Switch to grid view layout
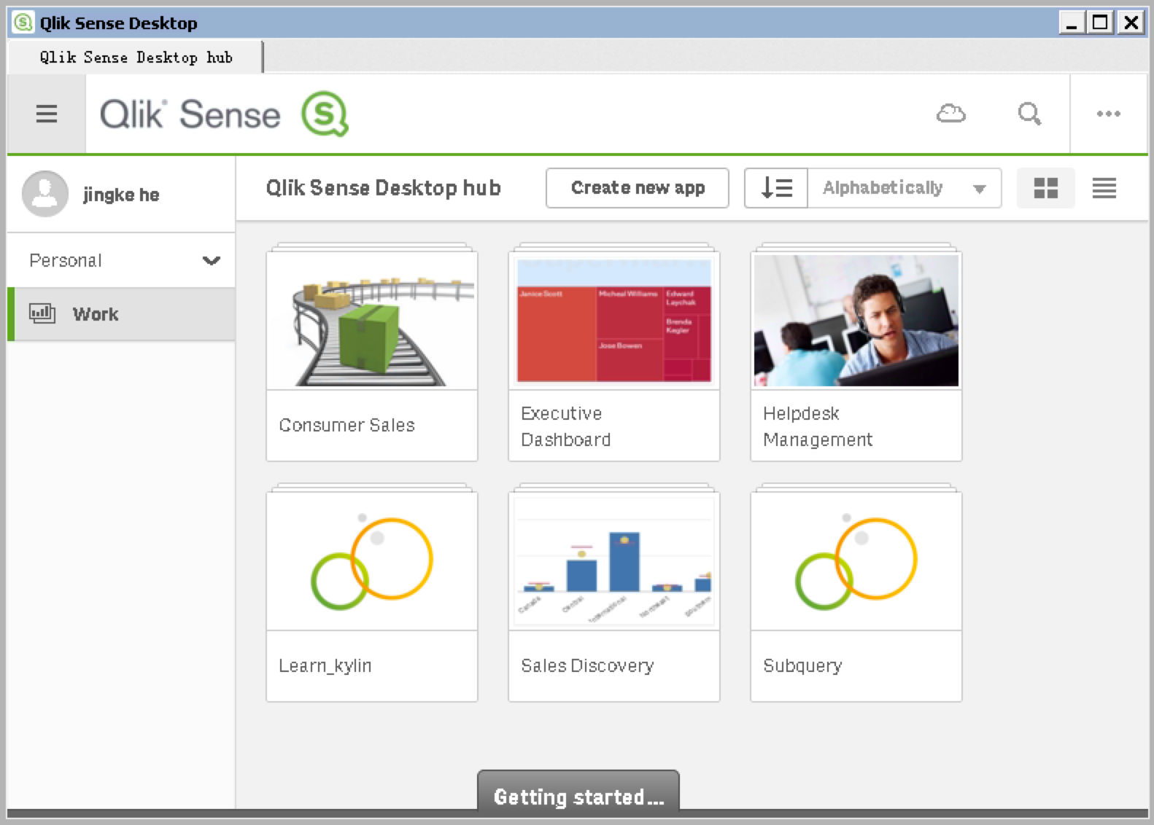This screenshot has width=1154, height=825. click(x=1045, y=188)
